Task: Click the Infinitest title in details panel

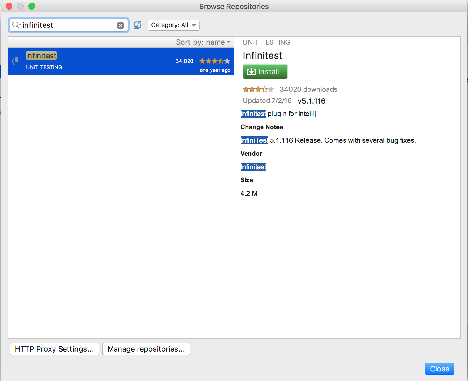Action: coord(263,55)
